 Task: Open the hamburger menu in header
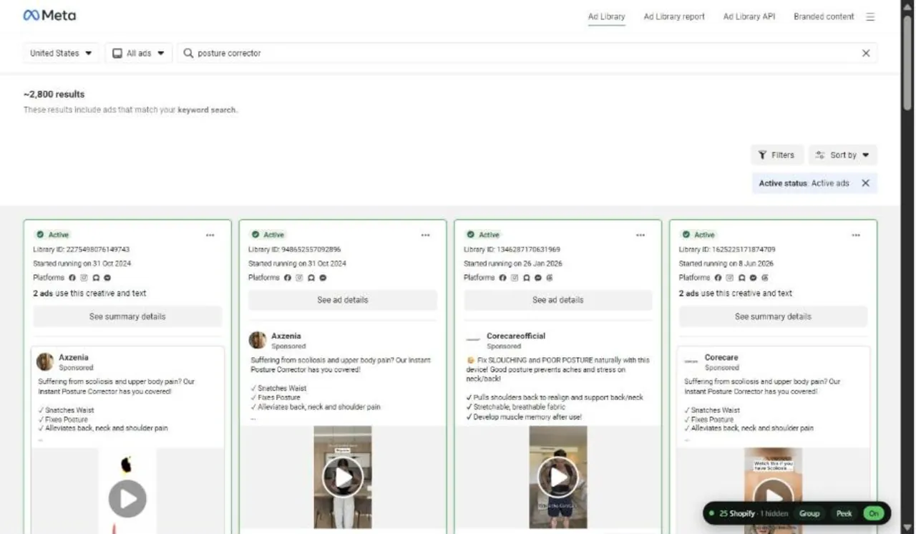(x=870, y=16)
